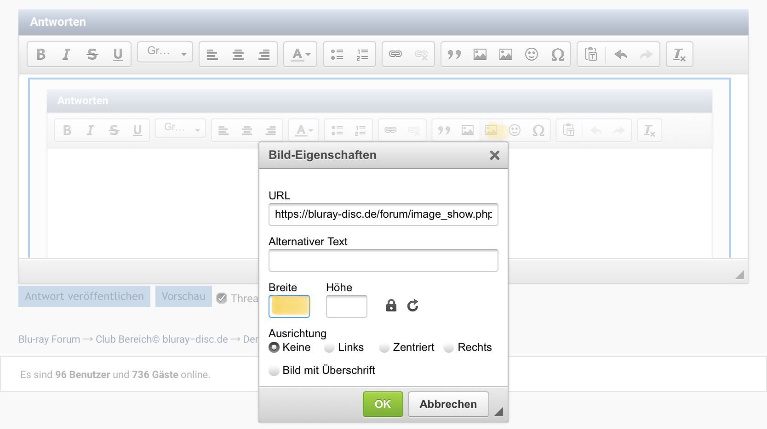This screenshot has width=767, height=429.
Task: Open text color dropdown in outer toolbar
Action: coord(300,55)
